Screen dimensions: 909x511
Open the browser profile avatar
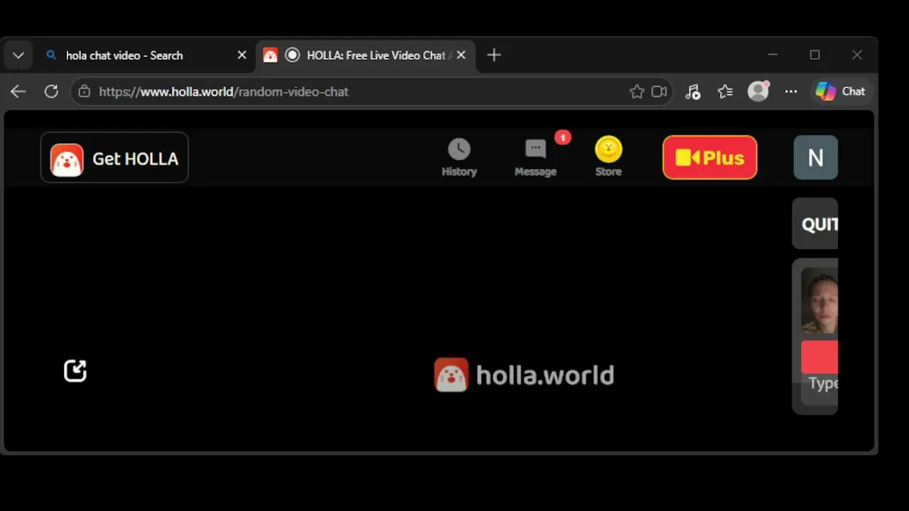(x=758, y=91)
